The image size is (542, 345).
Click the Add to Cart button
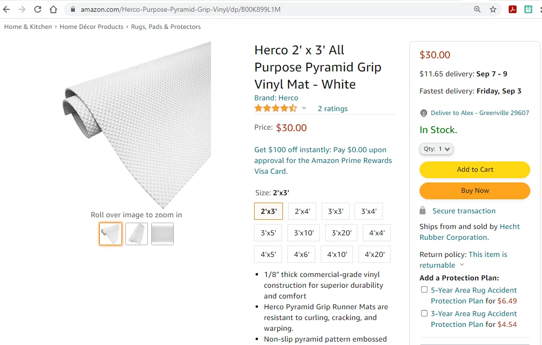point(475,170)
